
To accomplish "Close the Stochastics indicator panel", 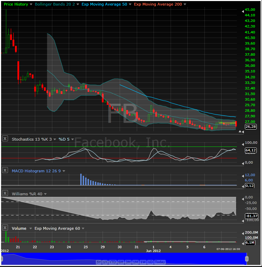I will pos(5,139).
